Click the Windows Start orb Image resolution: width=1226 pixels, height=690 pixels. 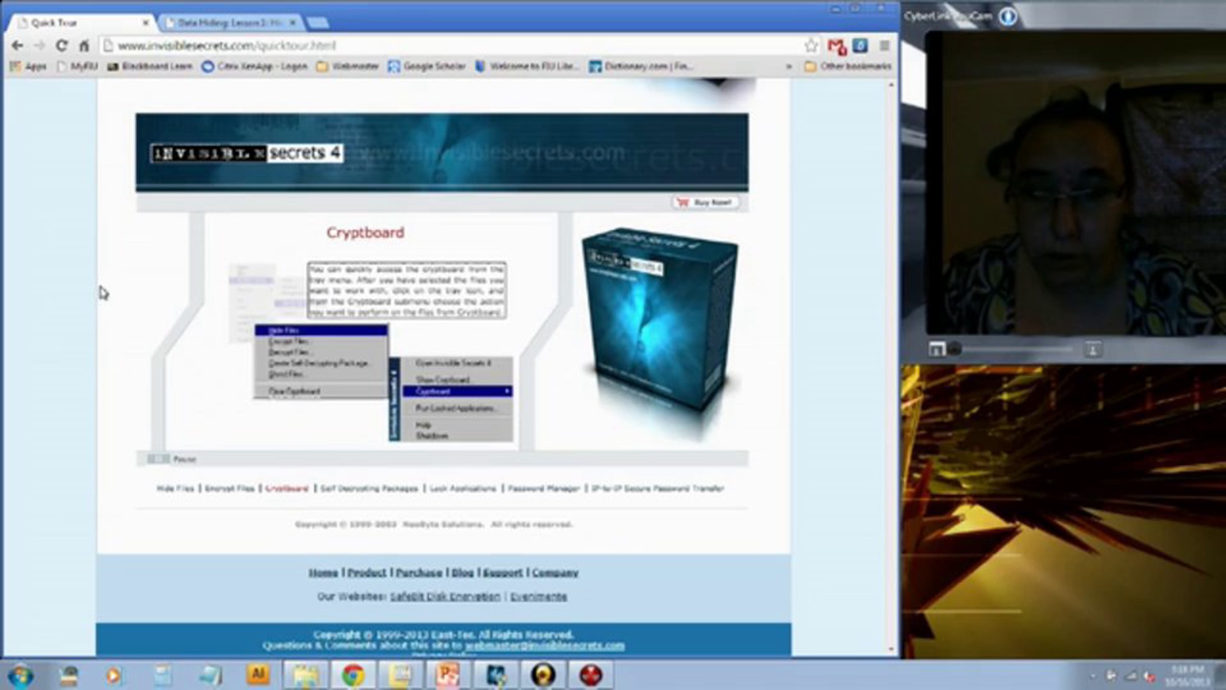click(21, 676)
